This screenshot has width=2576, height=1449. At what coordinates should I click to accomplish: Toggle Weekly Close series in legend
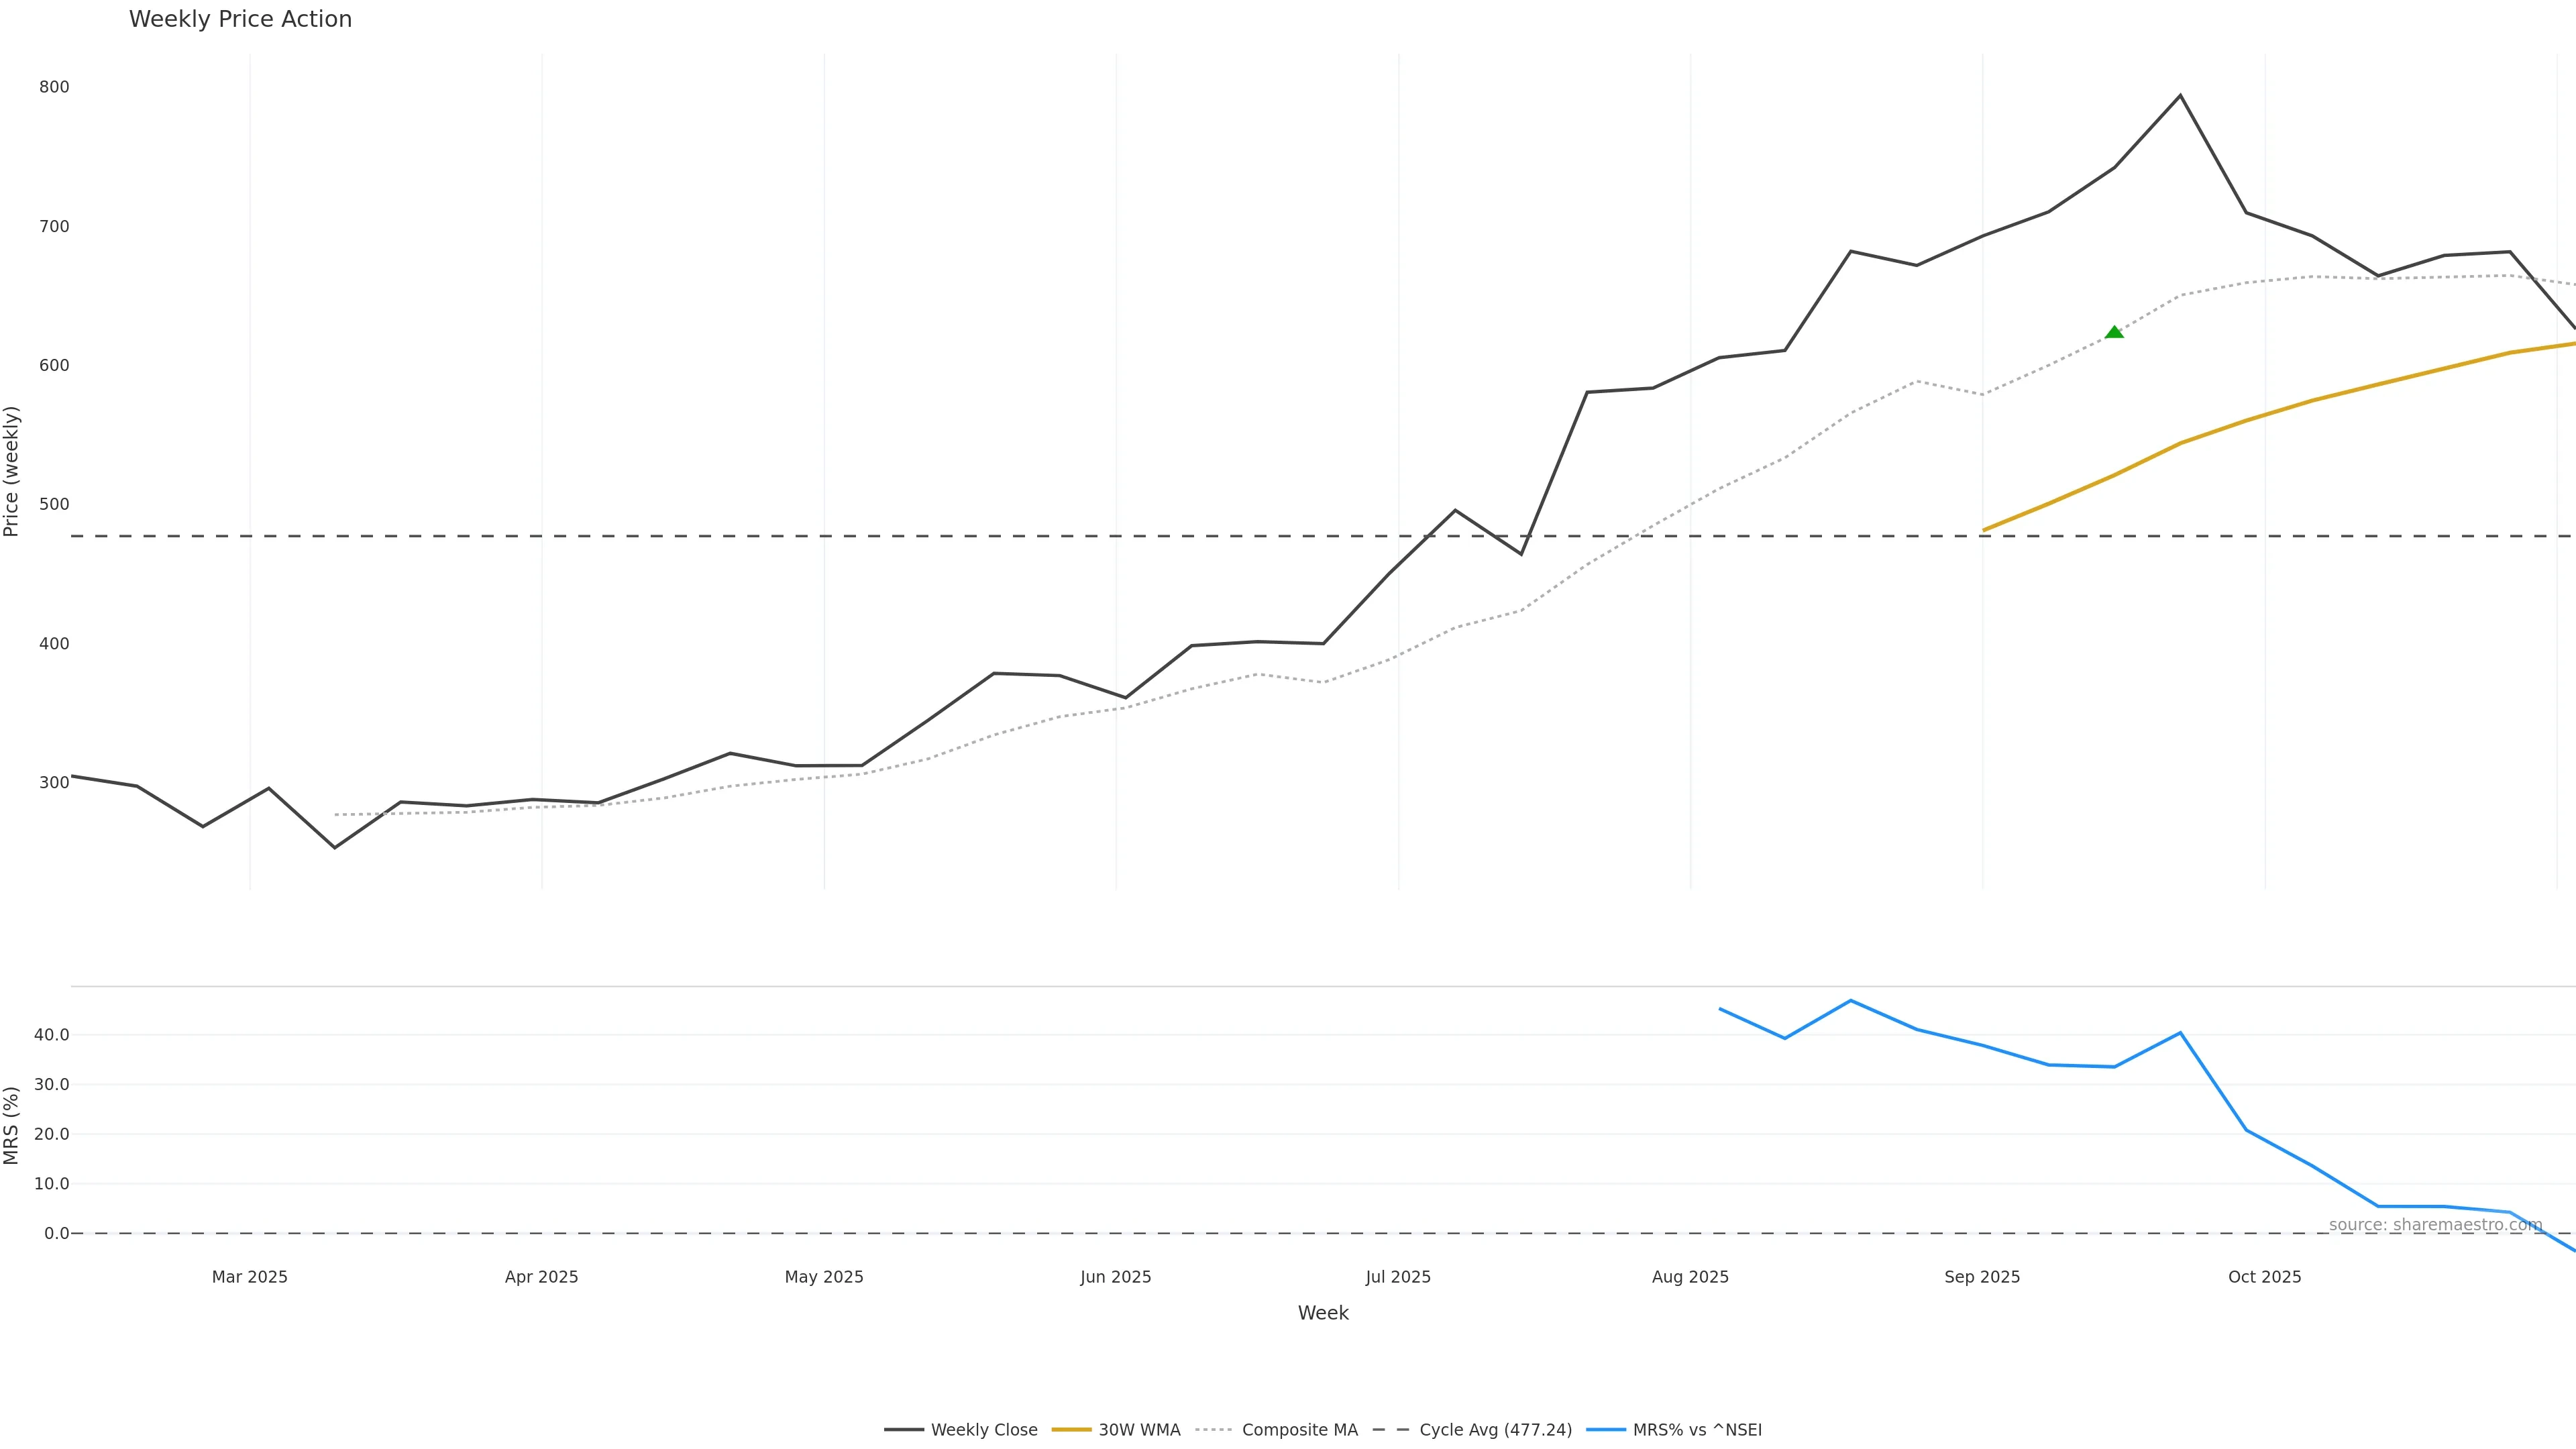pos(983,1430)
